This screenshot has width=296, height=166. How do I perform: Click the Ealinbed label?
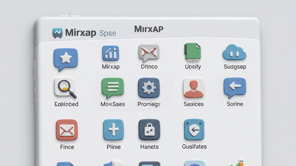pos(66,104)
